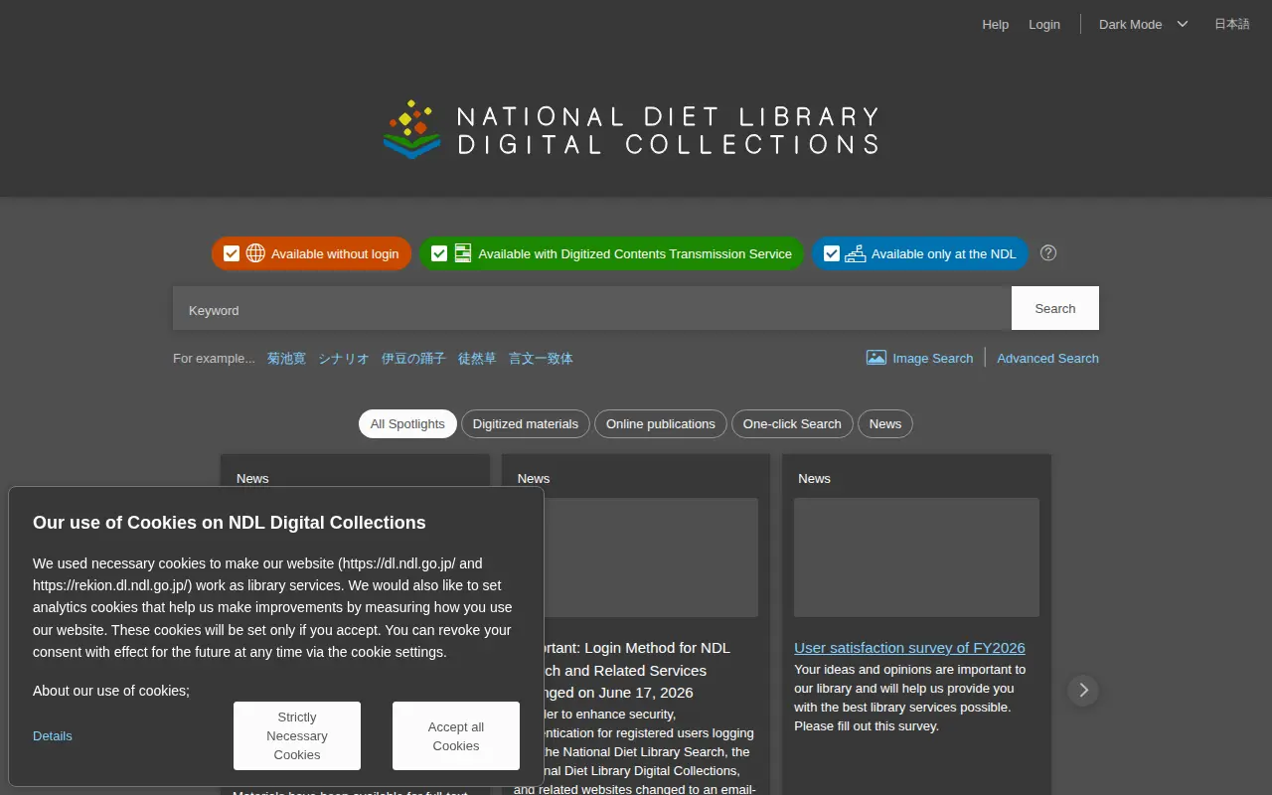Image resolution: width=1272 pixels, height=795 pixels.
Task: Click the example keyword 伊豆の踊子
Action: click(x=413, y=358)
